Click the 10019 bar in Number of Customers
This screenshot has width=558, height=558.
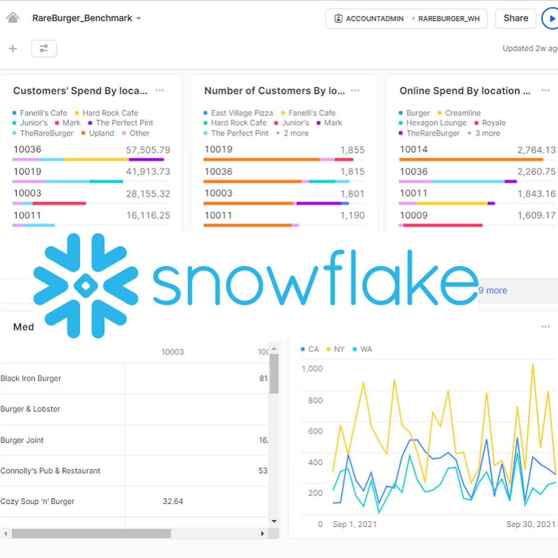click(279, 159)
